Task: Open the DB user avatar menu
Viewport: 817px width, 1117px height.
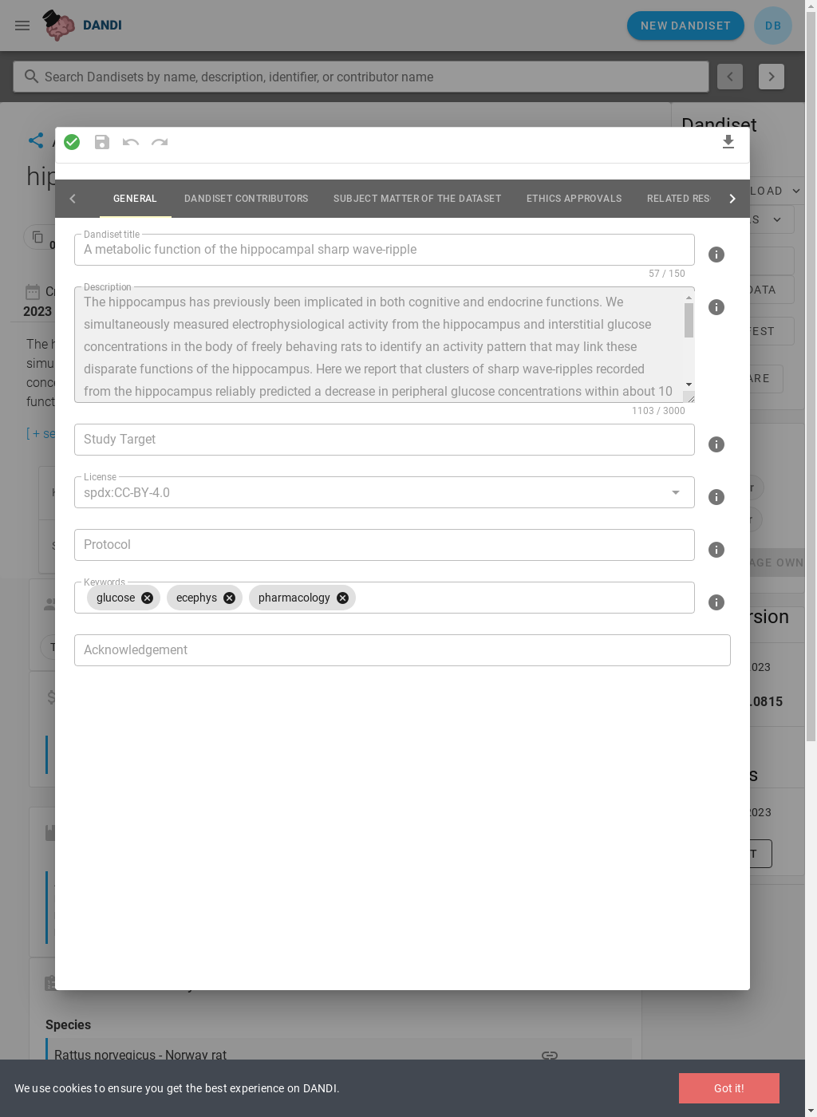Action: pos(773,26)
